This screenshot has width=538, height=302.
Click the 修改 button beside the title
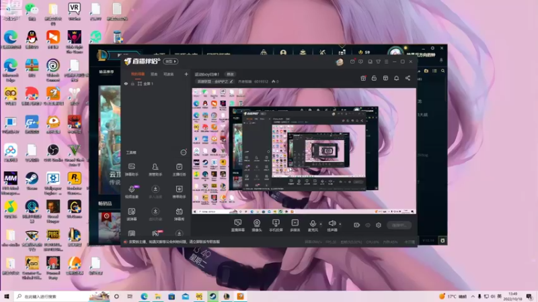click(230, 74)
